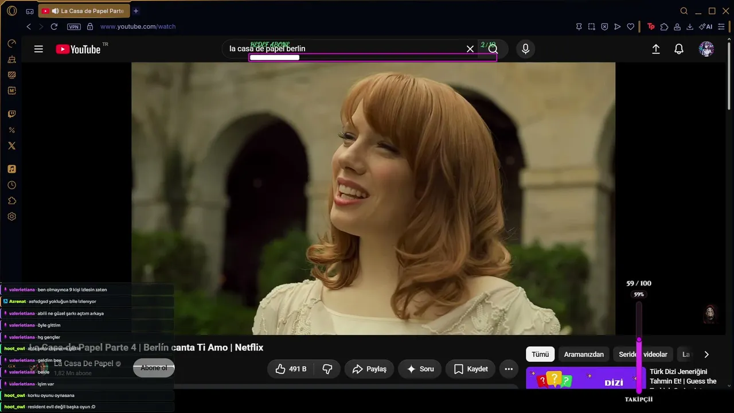Open the YouTube account avatar menu
Screen dimensions: 734x413
tap(706, 49)
